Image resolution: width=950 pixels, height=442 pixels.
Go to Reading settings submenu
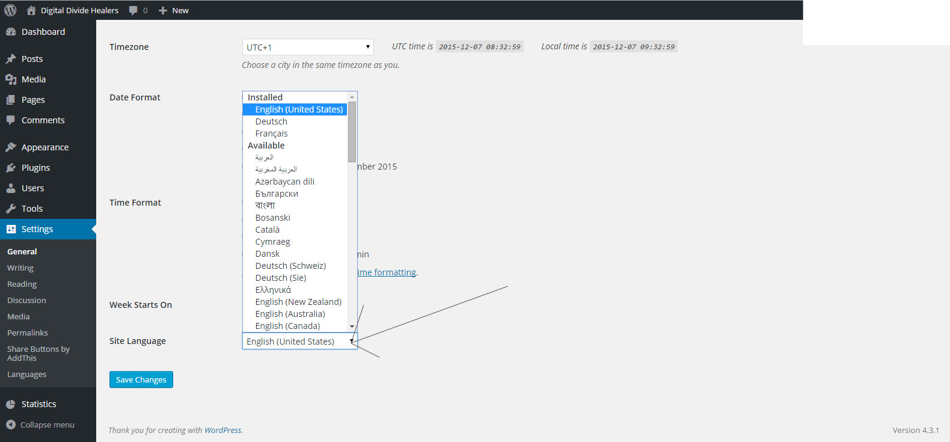(22, 284)
